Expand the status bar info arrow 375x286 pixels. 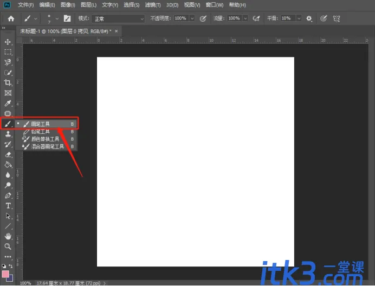coord(105,283)
